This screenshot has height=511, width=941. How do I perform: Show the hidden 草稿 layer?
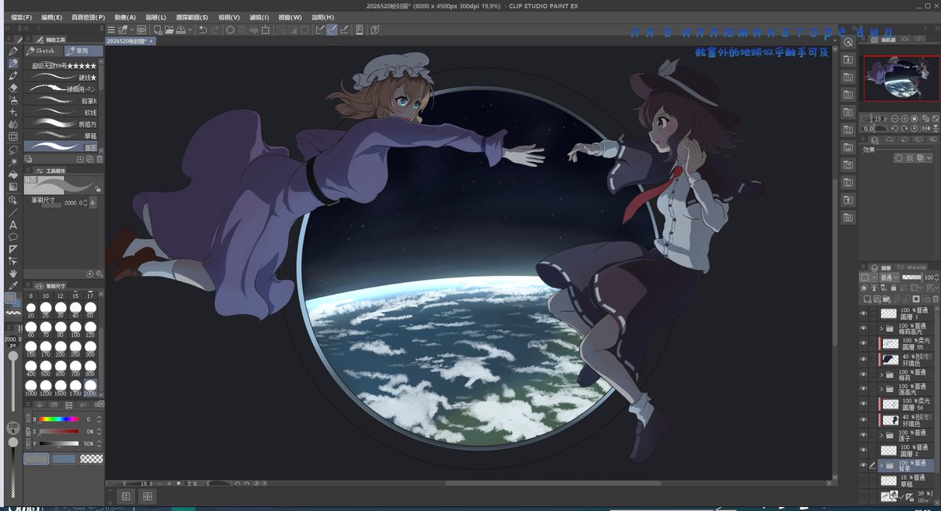coord(863,480)
